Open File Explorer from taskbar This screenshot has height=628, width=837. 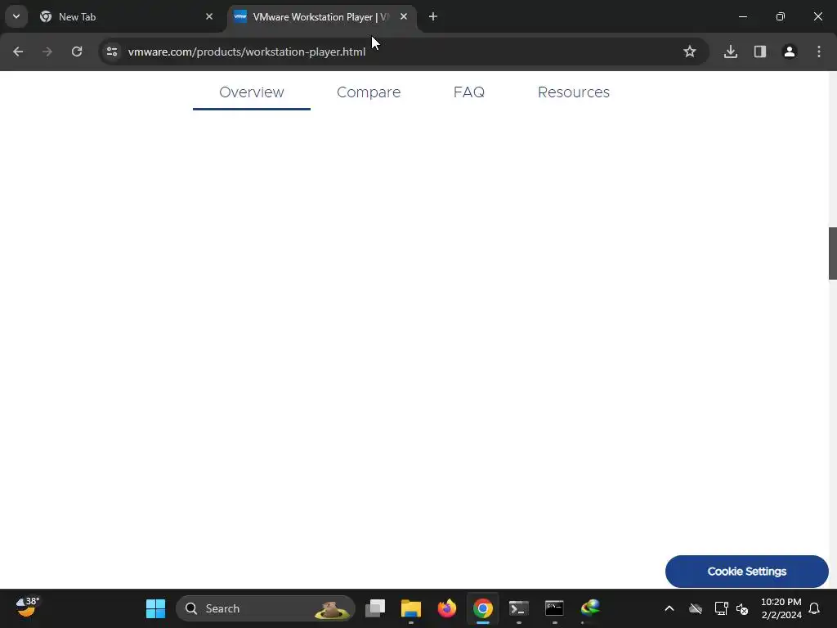point(411,608)
